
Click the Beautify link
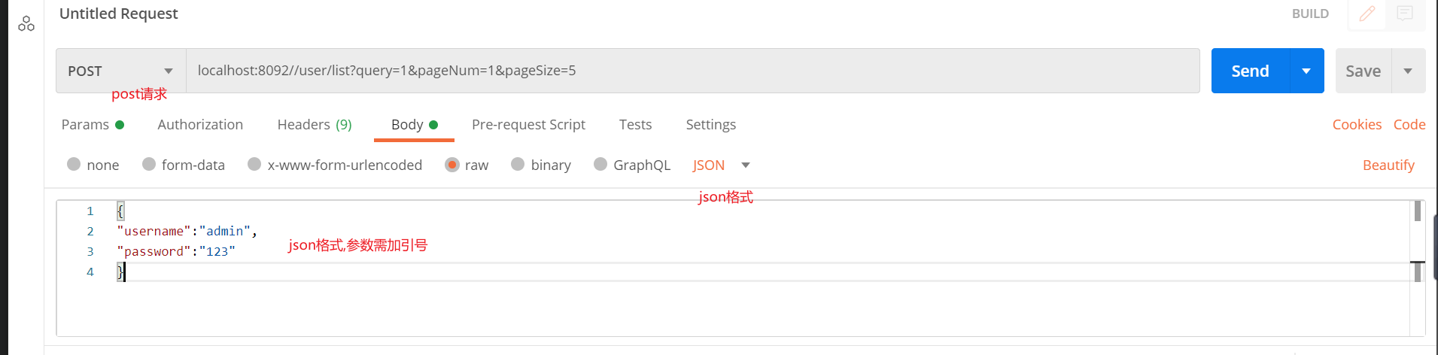click(1388, 165)
